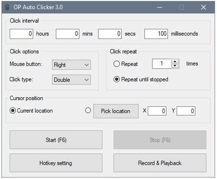Click the "Cursor position" group label
This screenshot has width=217, height=179.
click(x=26, y=98)
